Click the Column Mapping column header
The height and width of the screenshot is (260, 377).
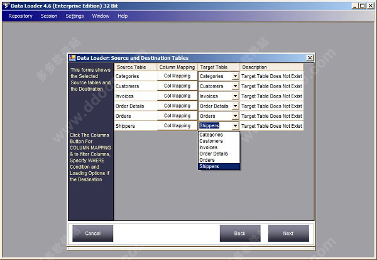point(177,67)
